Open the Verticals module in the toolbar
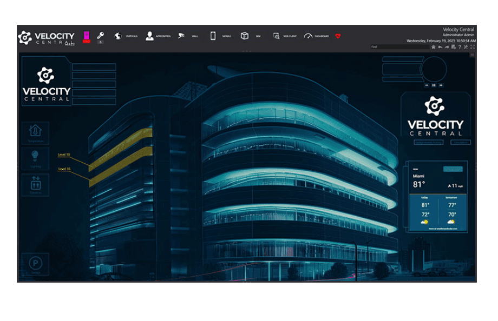 click(x=117, y=36)
